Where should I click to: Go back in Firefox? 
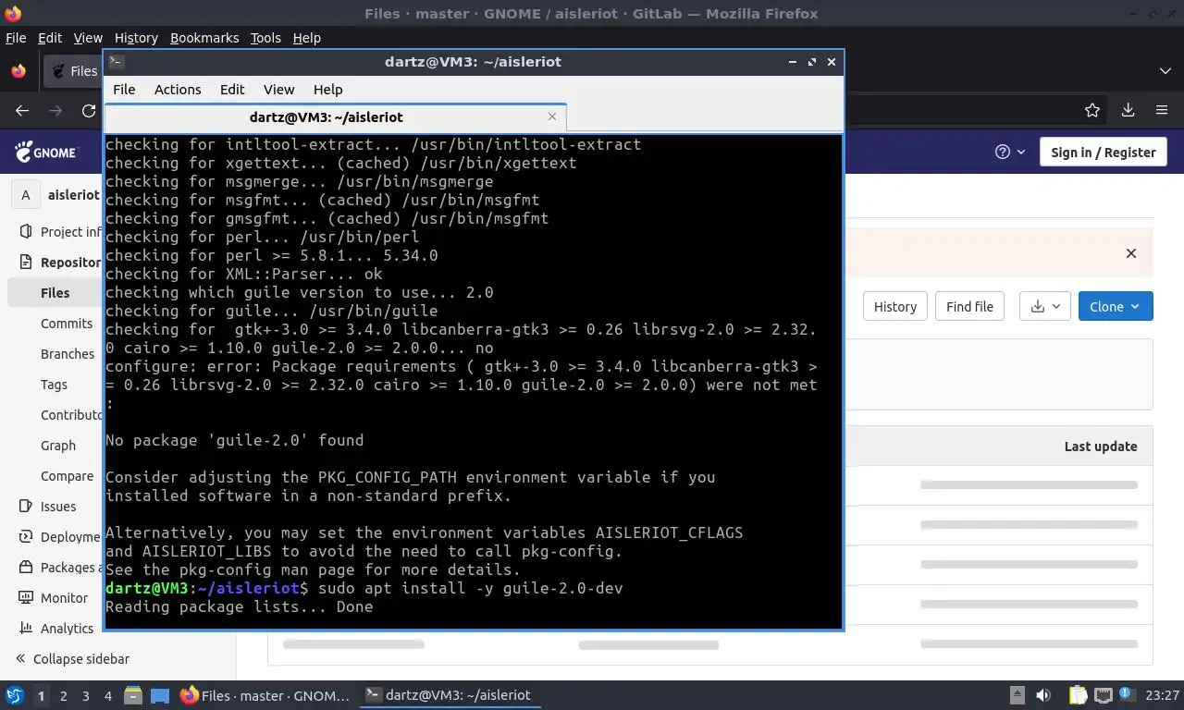22,110
